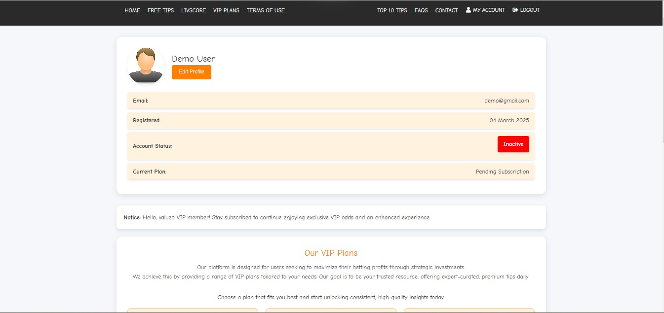Screen dimensions: 664x313
Task: Click LOGOUT to sign out
Action: coord(529,10)
